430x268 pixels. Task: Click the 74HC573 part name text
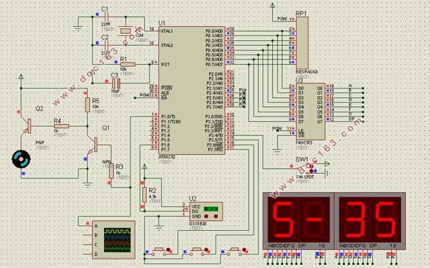point(304,143)
